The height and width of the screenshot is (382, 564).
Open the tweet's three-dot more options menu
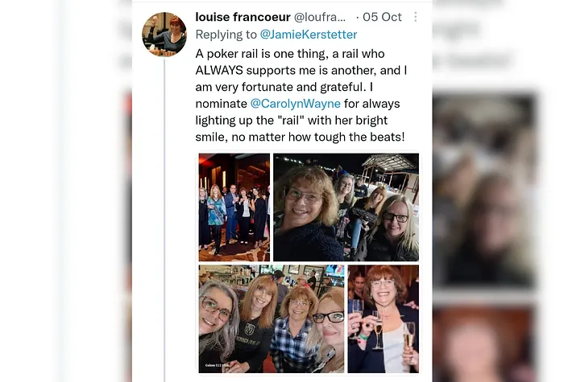point(416,17)
